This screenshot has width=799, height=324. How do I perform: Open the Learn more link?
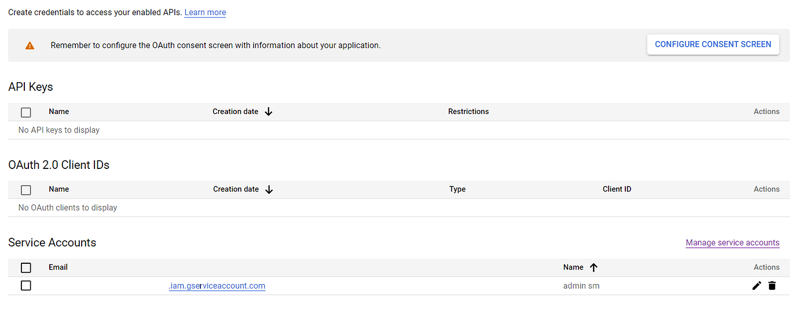[205, 12]
